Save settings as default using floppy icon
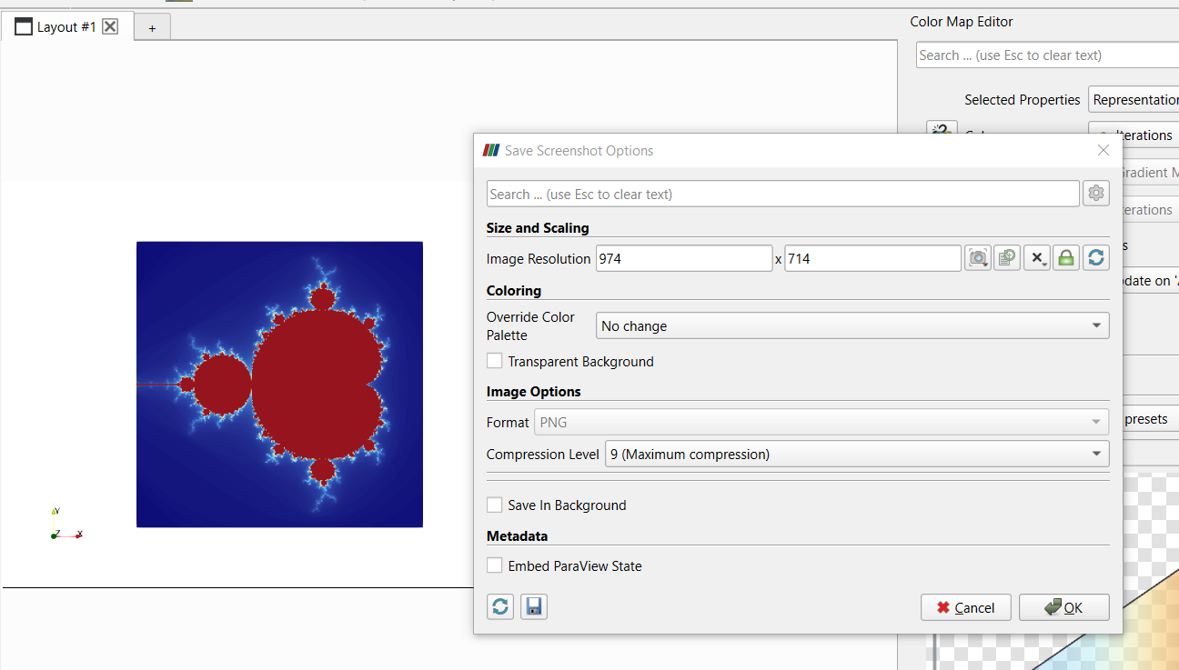 (534, 606)
